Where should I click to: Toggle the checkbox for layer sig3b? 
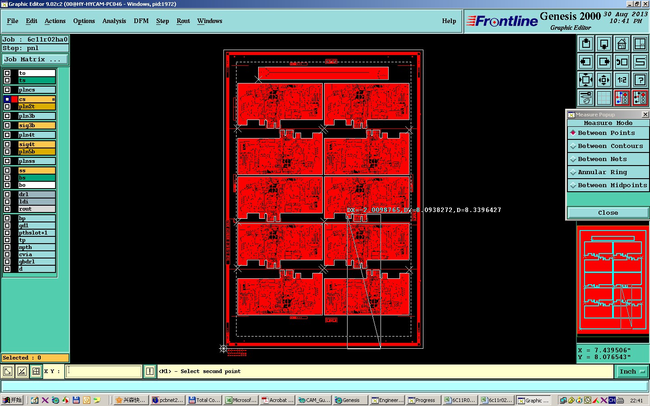7,125
